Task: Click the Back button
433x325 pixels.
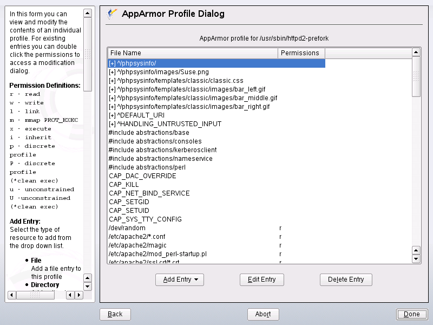Action: coord(115,314)
